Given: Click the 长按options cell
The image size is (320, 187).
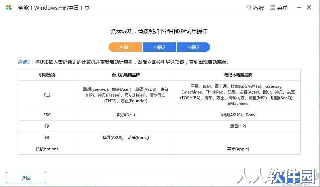Looking at the screenshot, I should (x=47, y=149).
